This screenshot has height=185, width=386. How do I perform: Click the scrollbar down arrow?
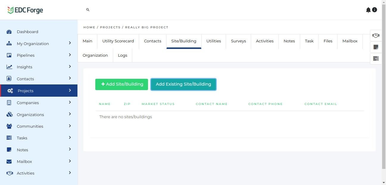384,182
